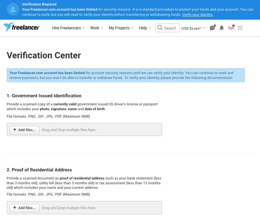This screenshot has height=221, width=260.
Task: Click Residential Address drag and drop area
Action: tap(84, 207)
